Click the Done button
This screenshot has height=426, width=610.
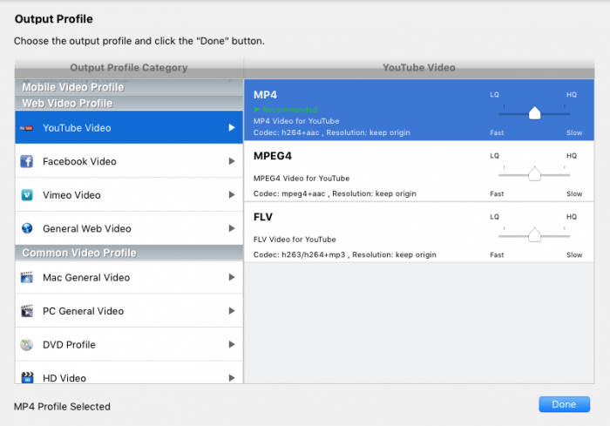[564, 404]
